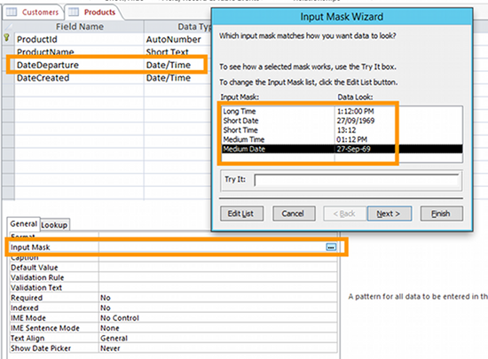Click DateCreated's Date/Time data type cell
The height and width of the screenshot is (359, 488).
[177, 78]
